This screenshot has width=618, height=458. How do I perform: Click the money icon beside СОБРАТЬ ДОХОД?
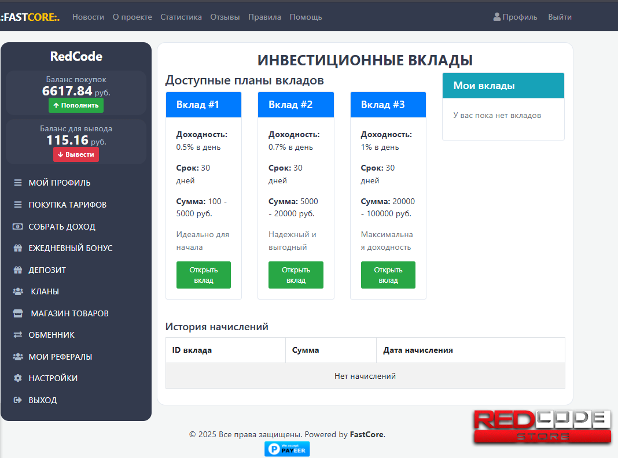[x=18, y=227]
